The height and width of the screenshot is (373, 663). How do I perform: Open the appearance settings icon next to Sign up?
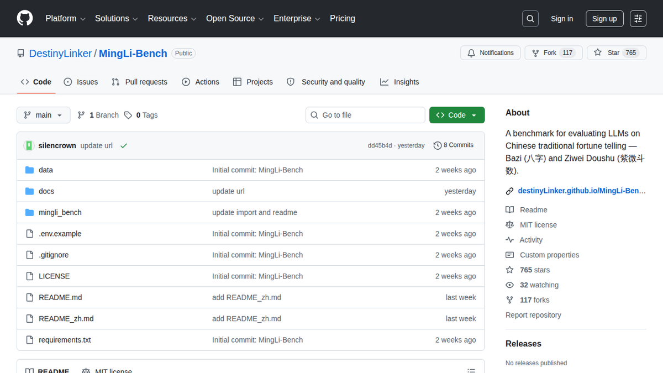coord(638,19)
